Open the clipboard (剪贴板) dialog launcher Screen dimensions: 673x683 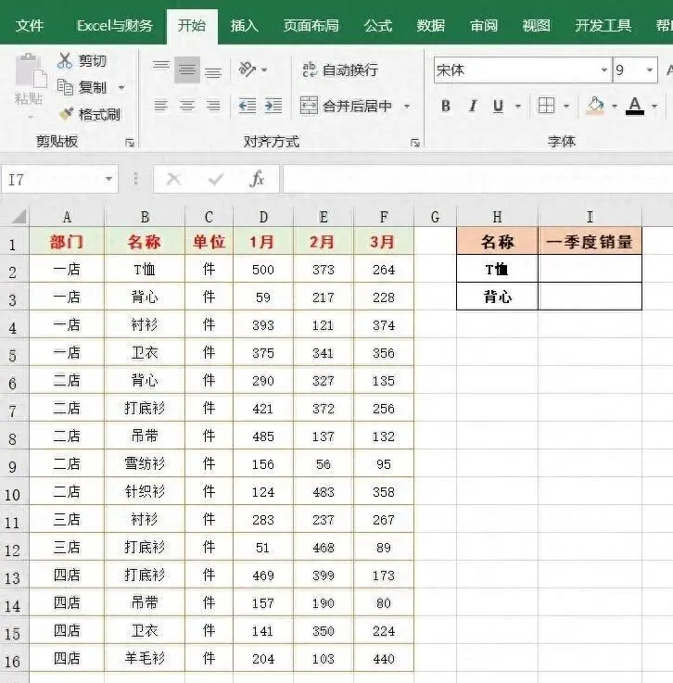click(130, 143)
